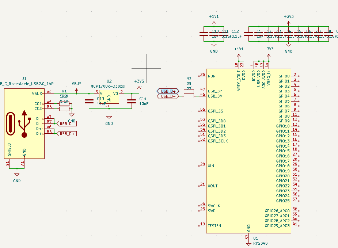Click USB_D- global label near connector J1
338x248 pixels.
[67, 124]
